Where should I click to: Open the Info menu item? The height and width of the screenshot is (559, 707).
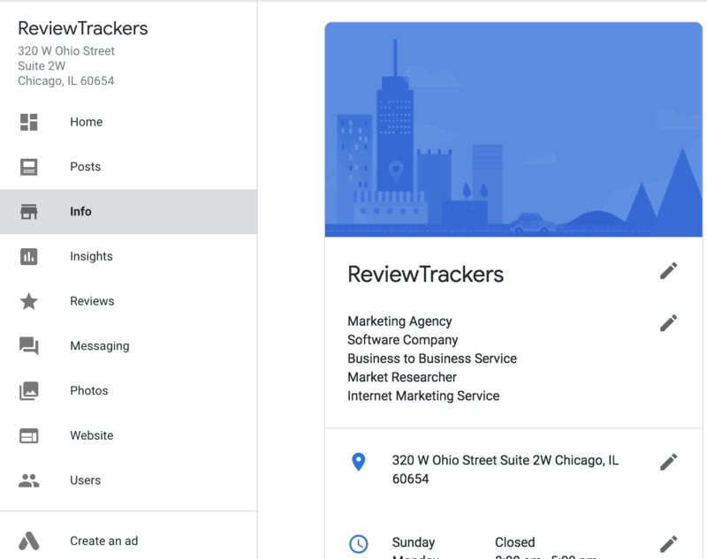pos(80,212)
